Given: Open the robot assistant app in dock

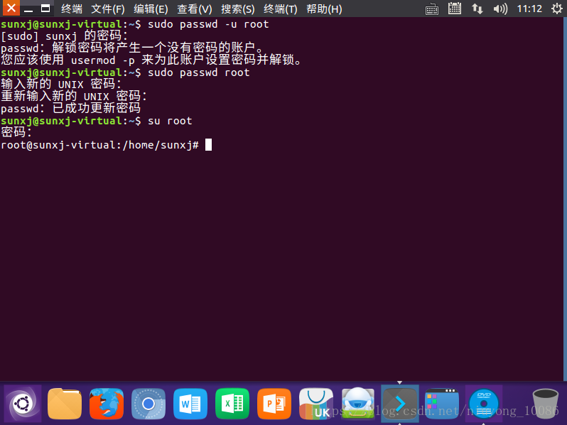Looking at the screenshot, I should tap(358, 403).
